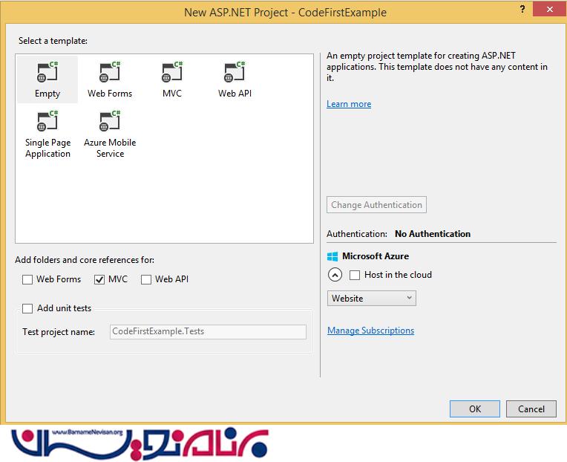This screenshot has height=462, width=567.
Task: Select the MVC template icon
Action: 172,73
